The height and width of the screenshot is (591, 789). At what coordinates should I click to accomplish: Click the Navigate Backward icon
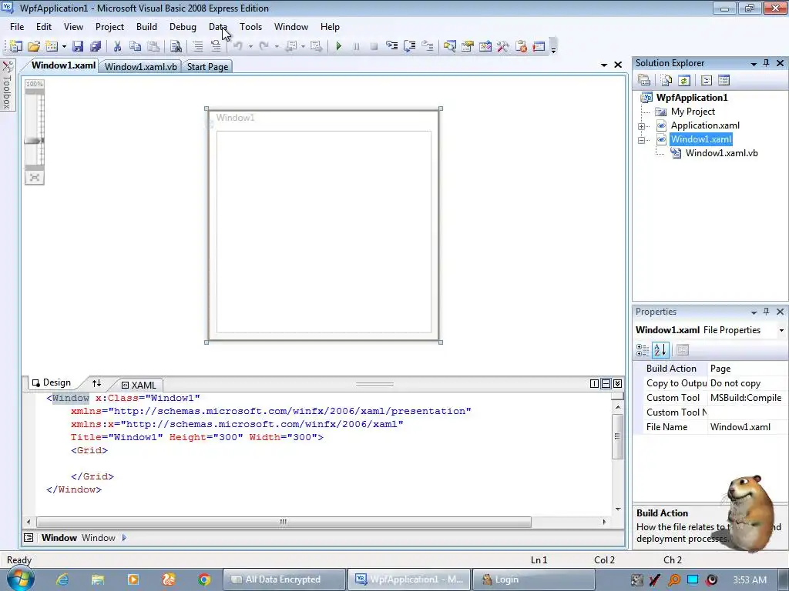[290, 47]
